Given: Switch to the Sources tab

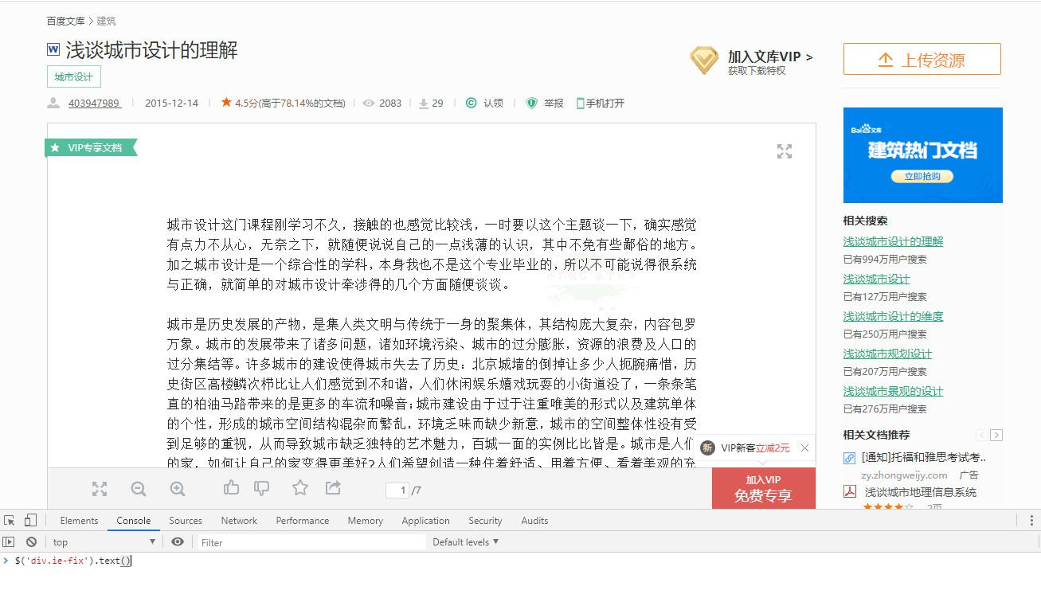Looking at the screenshot, I should 185,520.
